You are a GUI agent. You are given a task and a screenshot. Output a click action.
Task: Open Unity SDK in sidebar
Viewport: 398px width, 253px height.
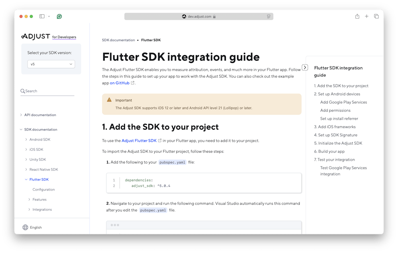37,160
